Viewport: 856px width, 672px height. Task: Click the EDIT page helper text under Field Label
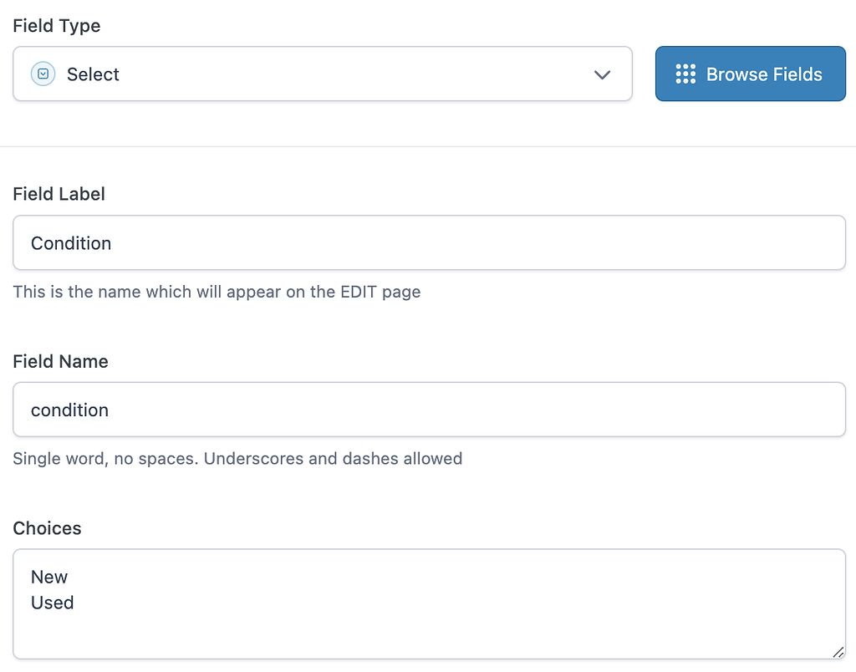tap(217, 292)
